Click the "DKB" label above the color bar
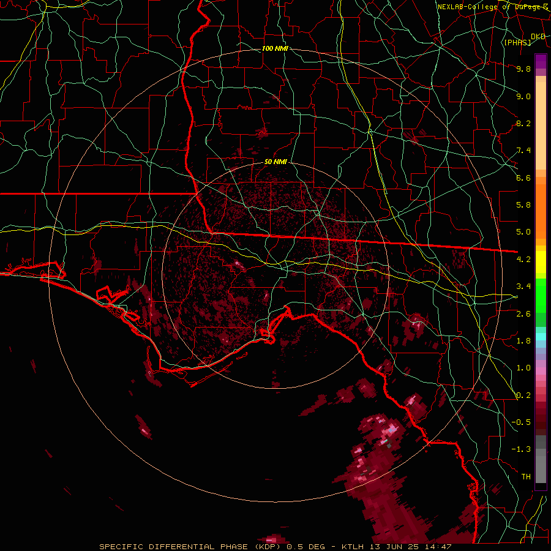 click(x=538, y=36)
